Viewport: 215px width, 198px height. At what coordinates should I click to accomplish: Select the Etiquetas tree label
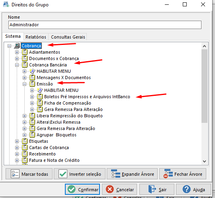pyautogui.click(x=39, y=141)
